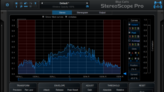Show plugin info via the i icon

click(16, 7)
